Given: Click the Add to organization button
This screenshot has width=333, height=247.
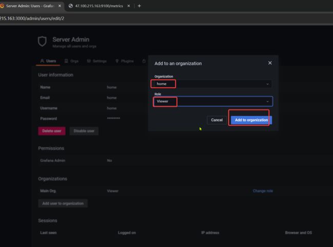Looking at the screenshot, I should [251, 120].
